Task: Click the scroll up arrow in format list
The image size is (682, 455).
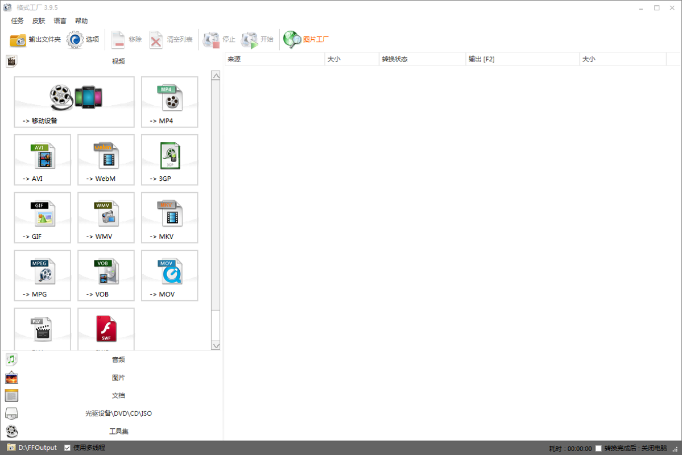Action: point(216,76)
